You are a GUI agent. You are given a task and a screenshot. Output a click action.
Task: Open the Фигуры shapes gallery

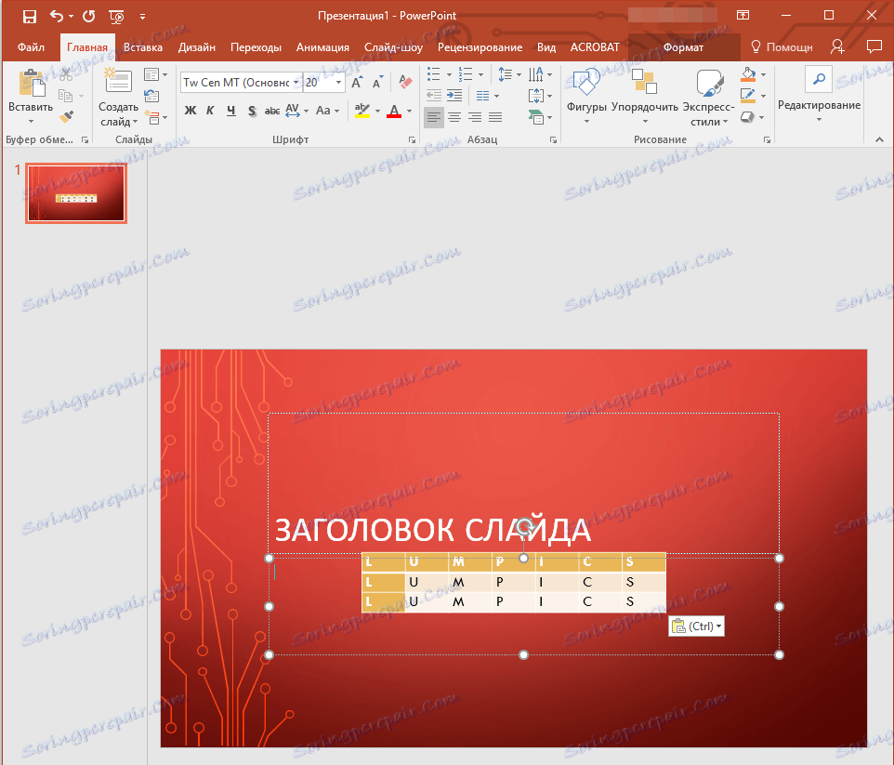coord(586,96)
